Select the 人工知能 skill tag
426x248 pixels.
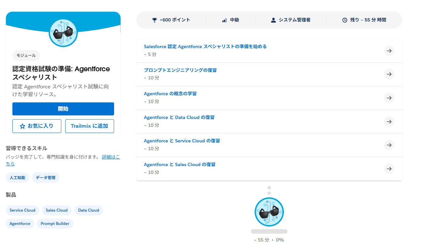[18, 178]
